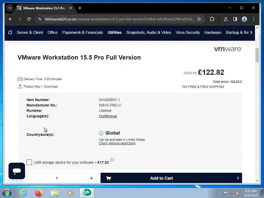This screenshot has height=198, width=264.
Task: Increase quantity with plus button
Action: coord(92,178)
